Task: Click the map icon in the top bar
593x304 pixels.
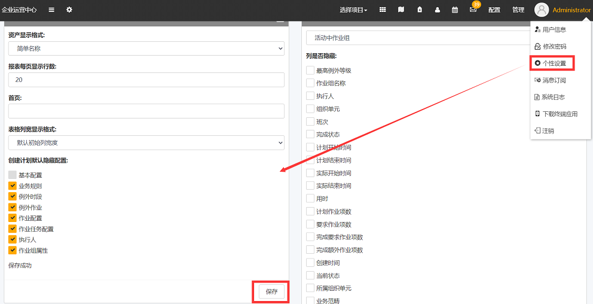Action: 401,10
